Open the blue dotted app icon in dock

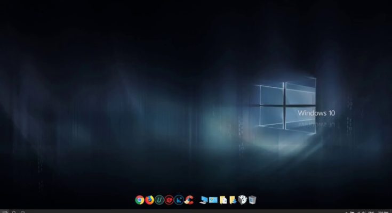pos(179,200)
